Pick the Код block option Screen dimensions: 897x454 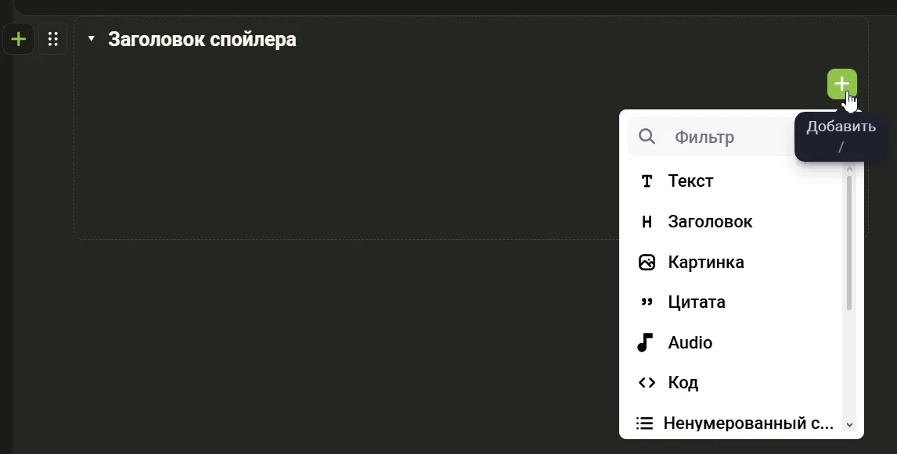click(x=683, y=383)
